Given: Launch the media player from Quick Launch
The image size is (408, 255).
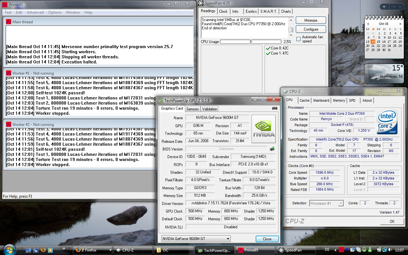Looking at the screenshot, I should pos(50,250).
